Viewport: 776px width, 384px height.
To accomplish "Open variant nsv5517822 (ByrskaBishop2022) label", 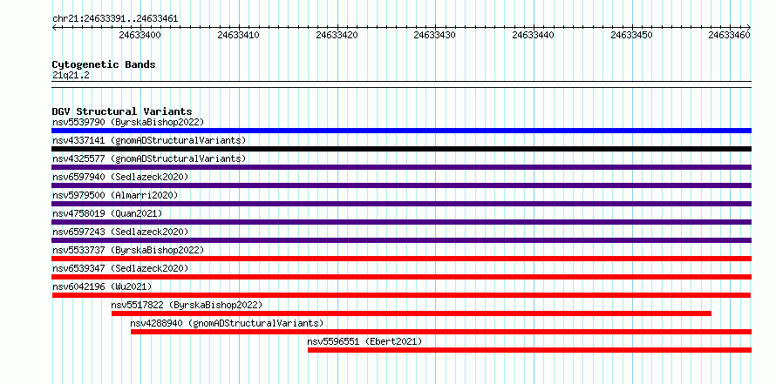I will click(x=187, y=305).
